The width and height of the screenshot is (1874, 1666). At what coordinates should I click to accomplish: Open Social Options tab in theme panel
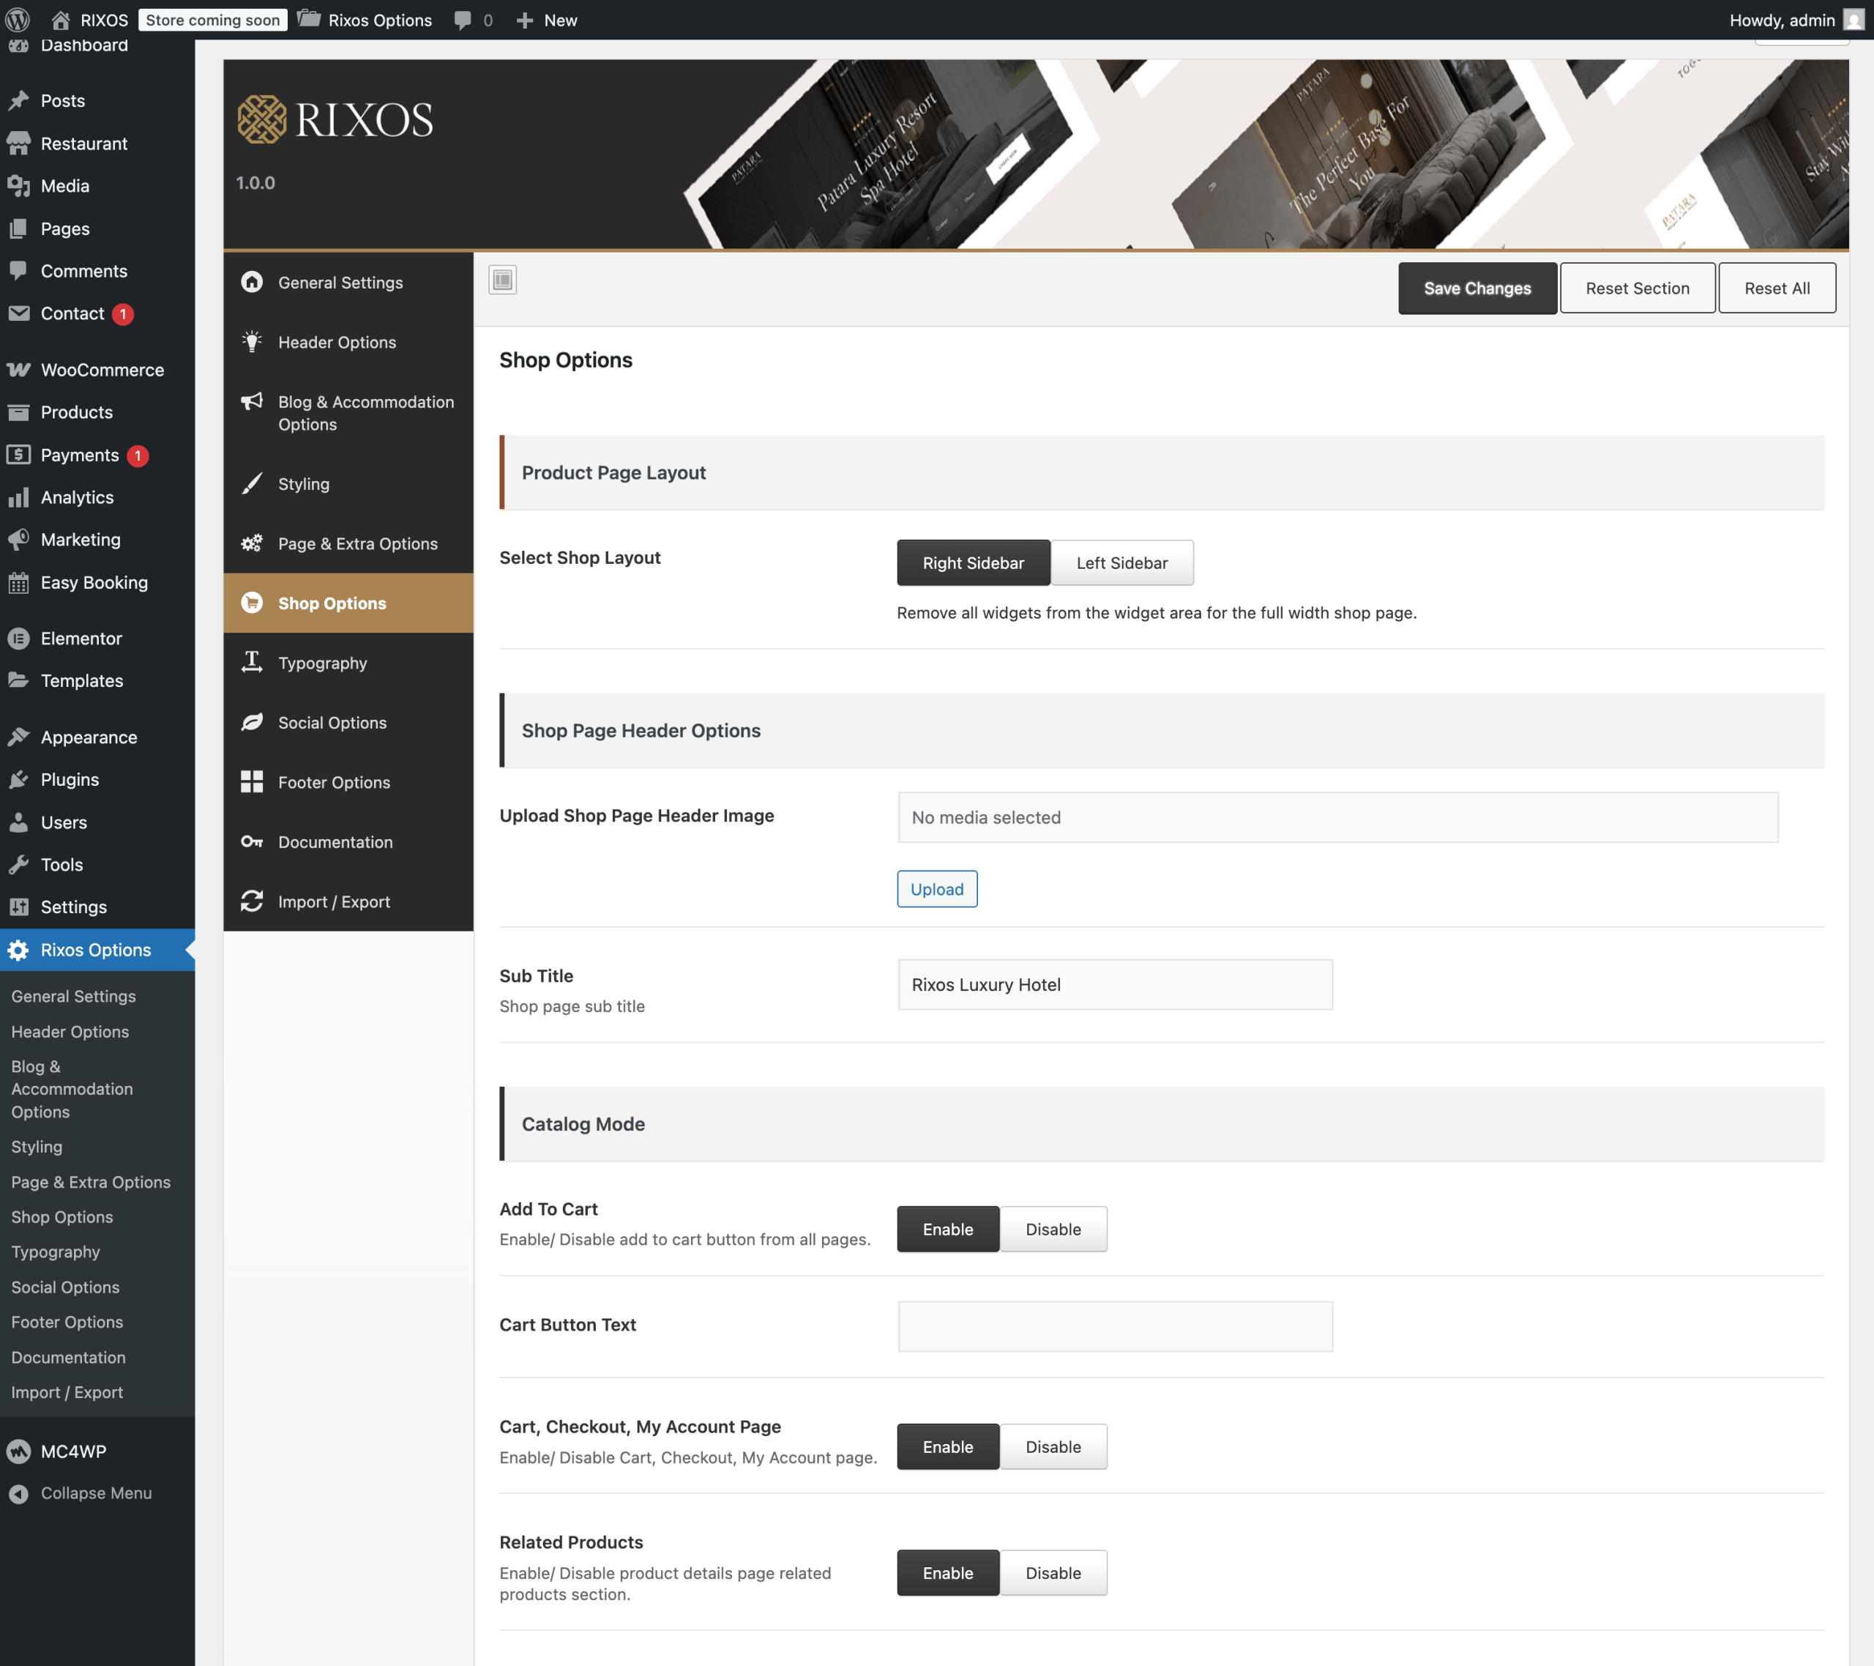tap(348, 722)
